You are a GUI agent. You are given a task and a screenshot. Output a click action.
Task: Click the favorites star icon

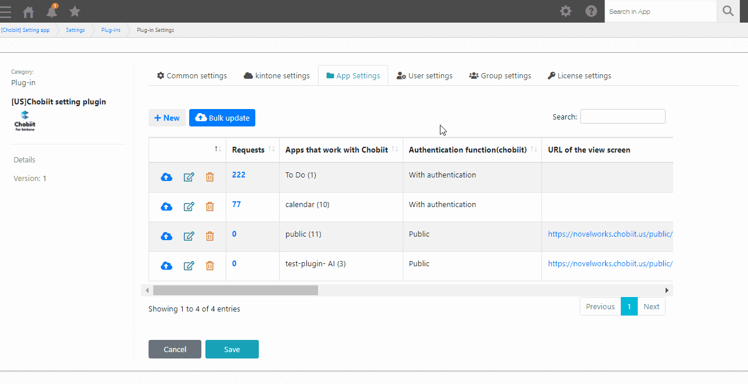[75, 11]
